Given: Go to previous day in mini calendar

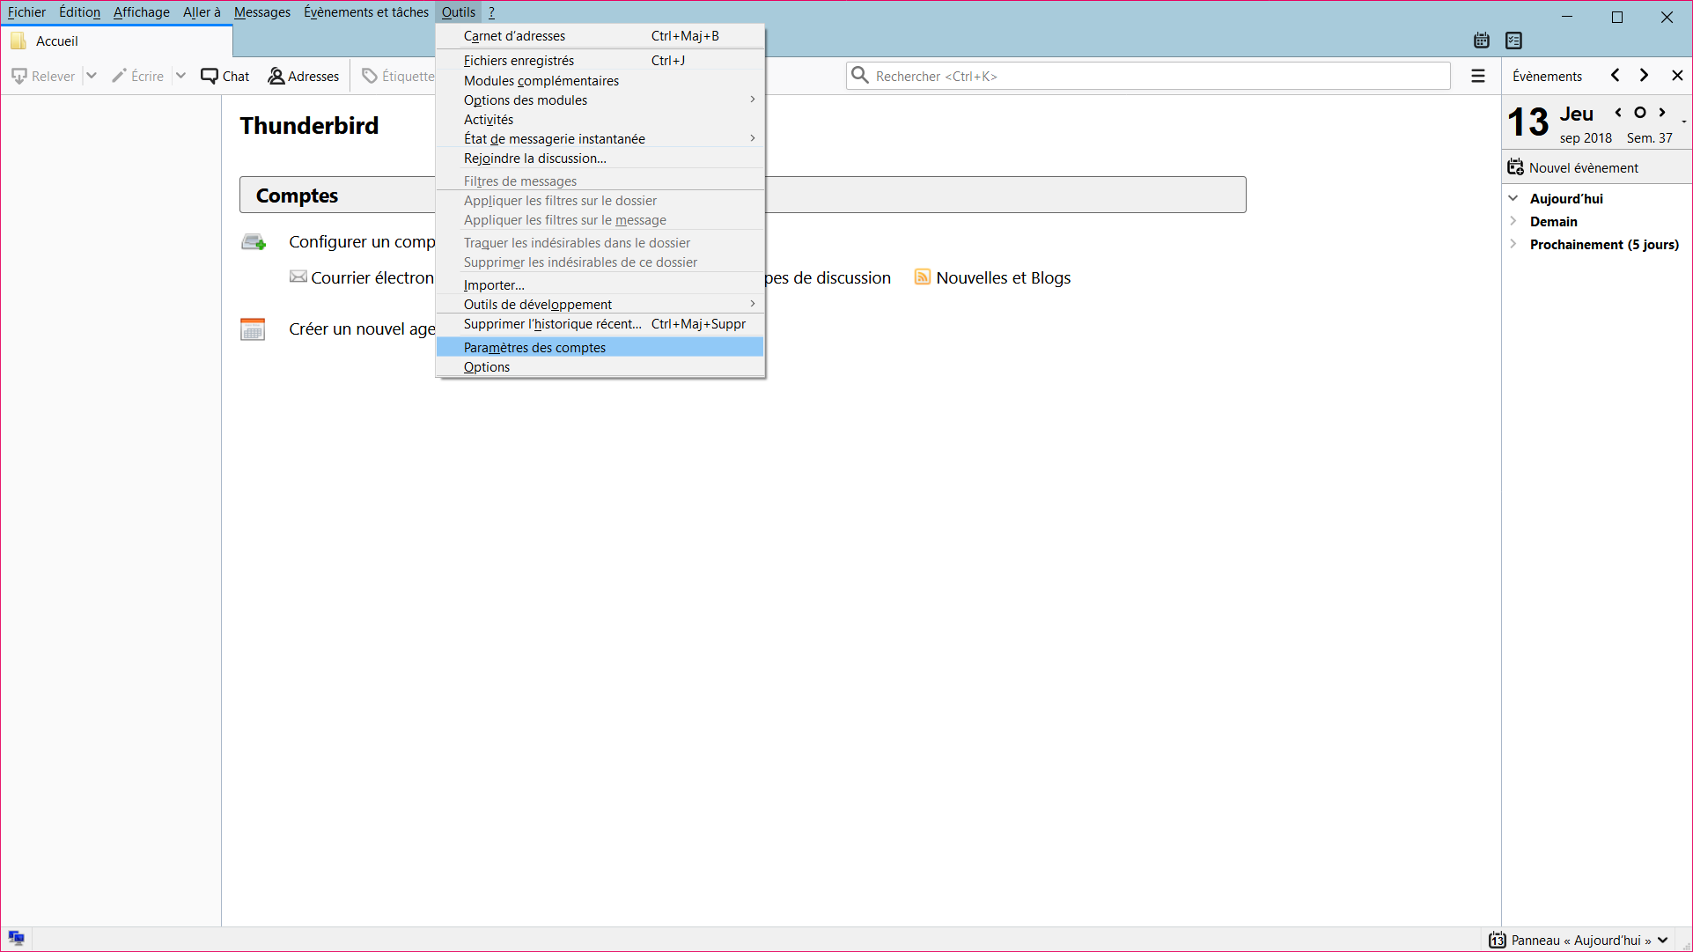Looking at the screenshot, I should 1618,113.
